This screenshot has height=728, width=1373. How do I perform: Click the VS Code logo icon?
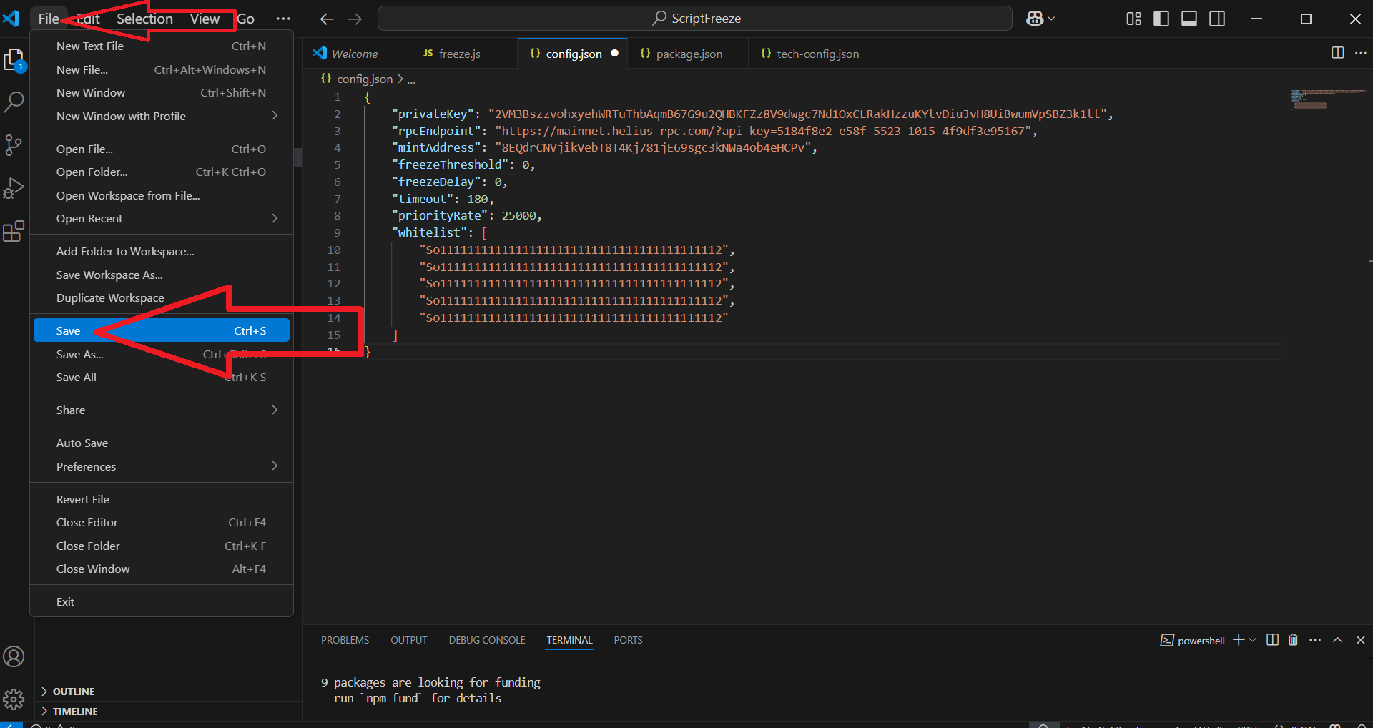(x=12, y=19)
